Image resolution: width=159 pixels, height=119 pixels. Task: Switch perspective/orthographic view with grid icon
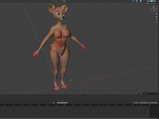coord(156,22)
